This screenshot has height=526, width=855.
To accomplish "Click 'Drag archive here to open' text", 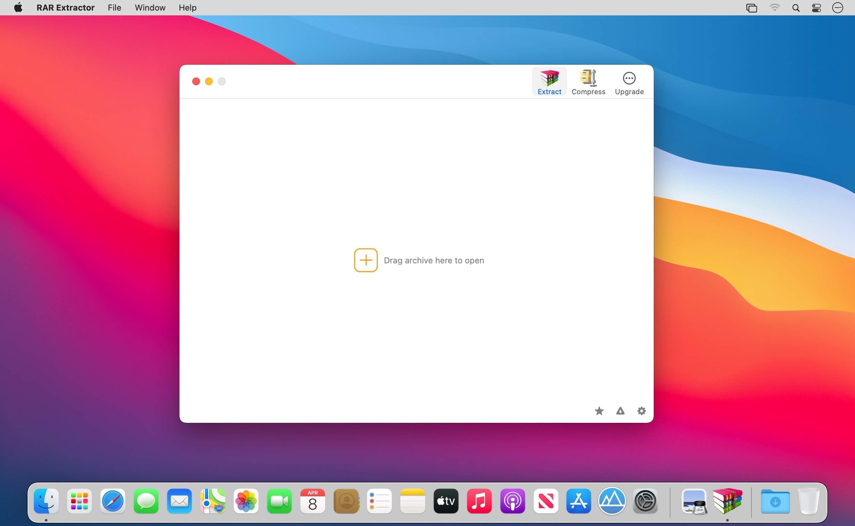I will coord(434,260).
